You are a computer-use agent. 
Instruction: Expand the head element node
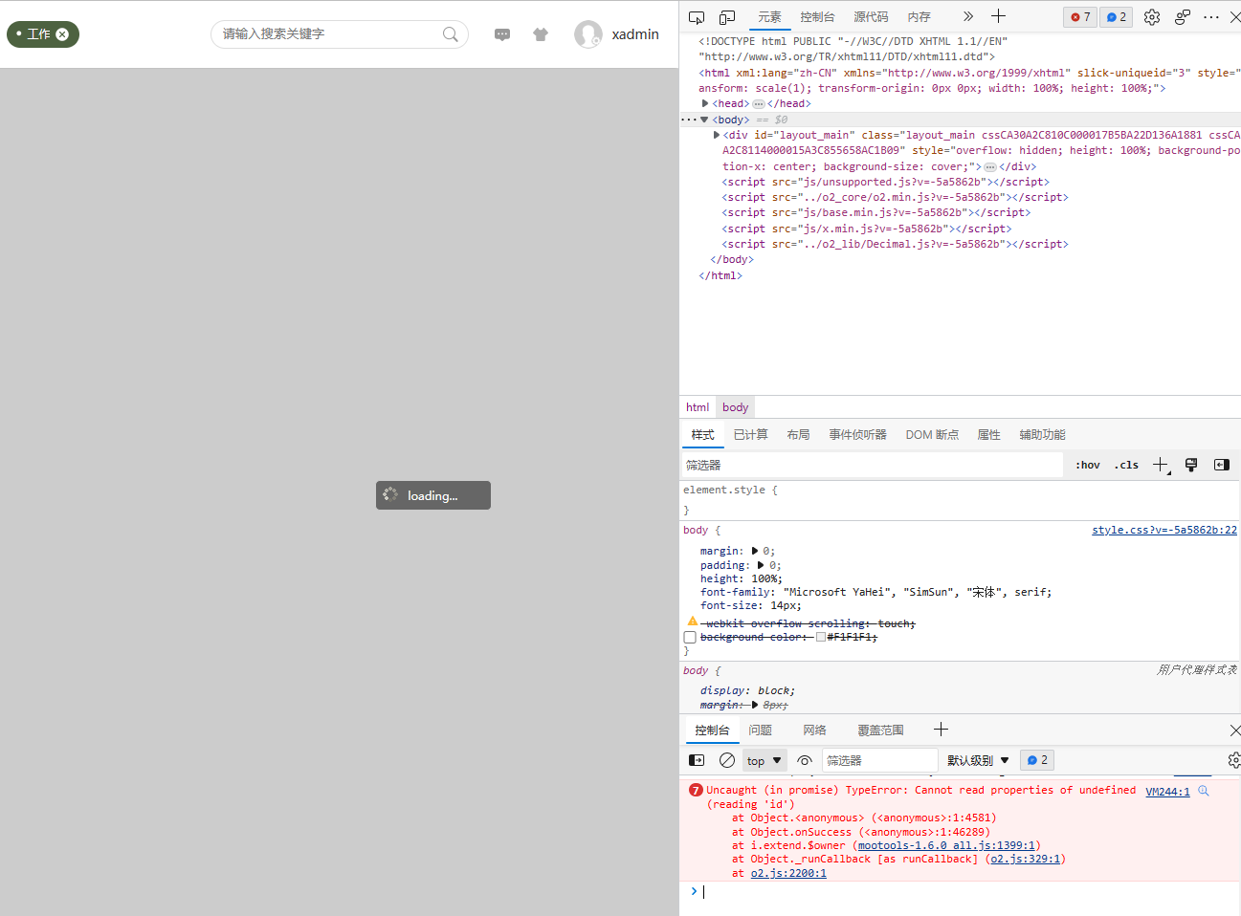coord(705,103)
